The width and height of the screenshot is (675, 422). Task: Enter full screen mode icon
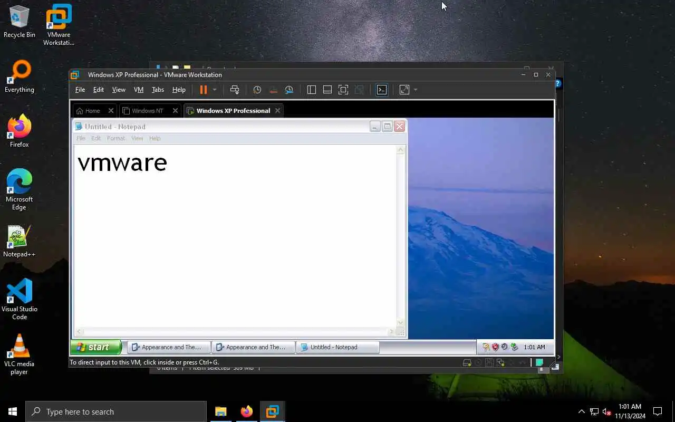343,90
